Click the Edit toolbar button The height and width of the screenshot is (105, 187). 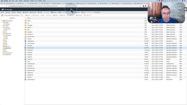[60, 12]
